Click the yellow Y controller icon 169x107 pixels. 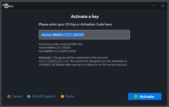[x=62, y=97]
